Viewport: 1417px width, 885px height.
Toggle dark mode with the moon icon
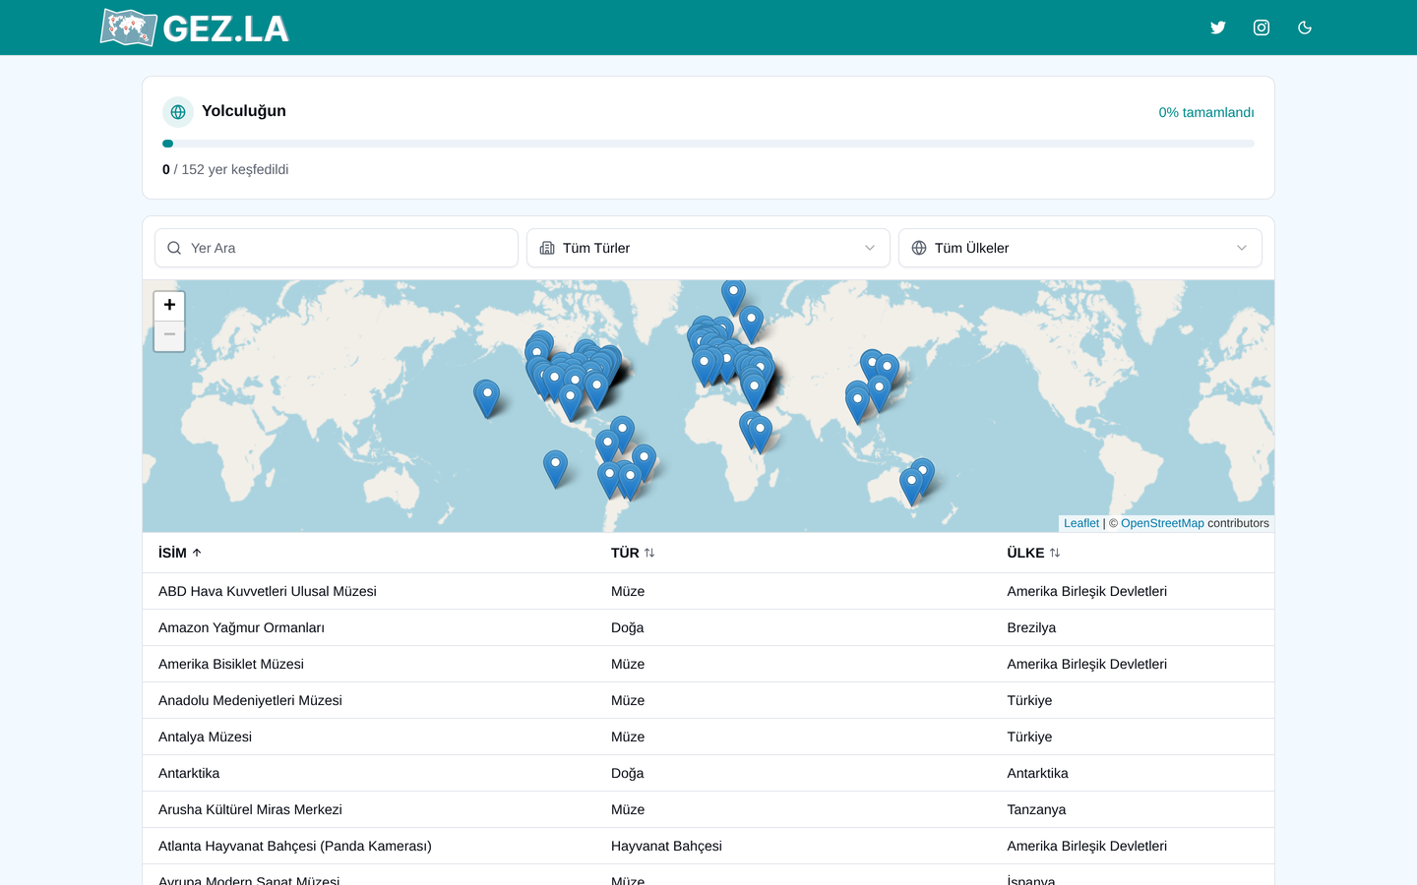[1305, 28]
